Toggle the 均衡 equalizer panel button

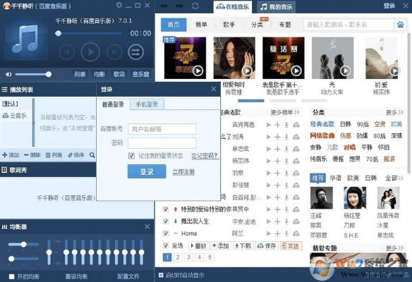[x=99, y=74]
